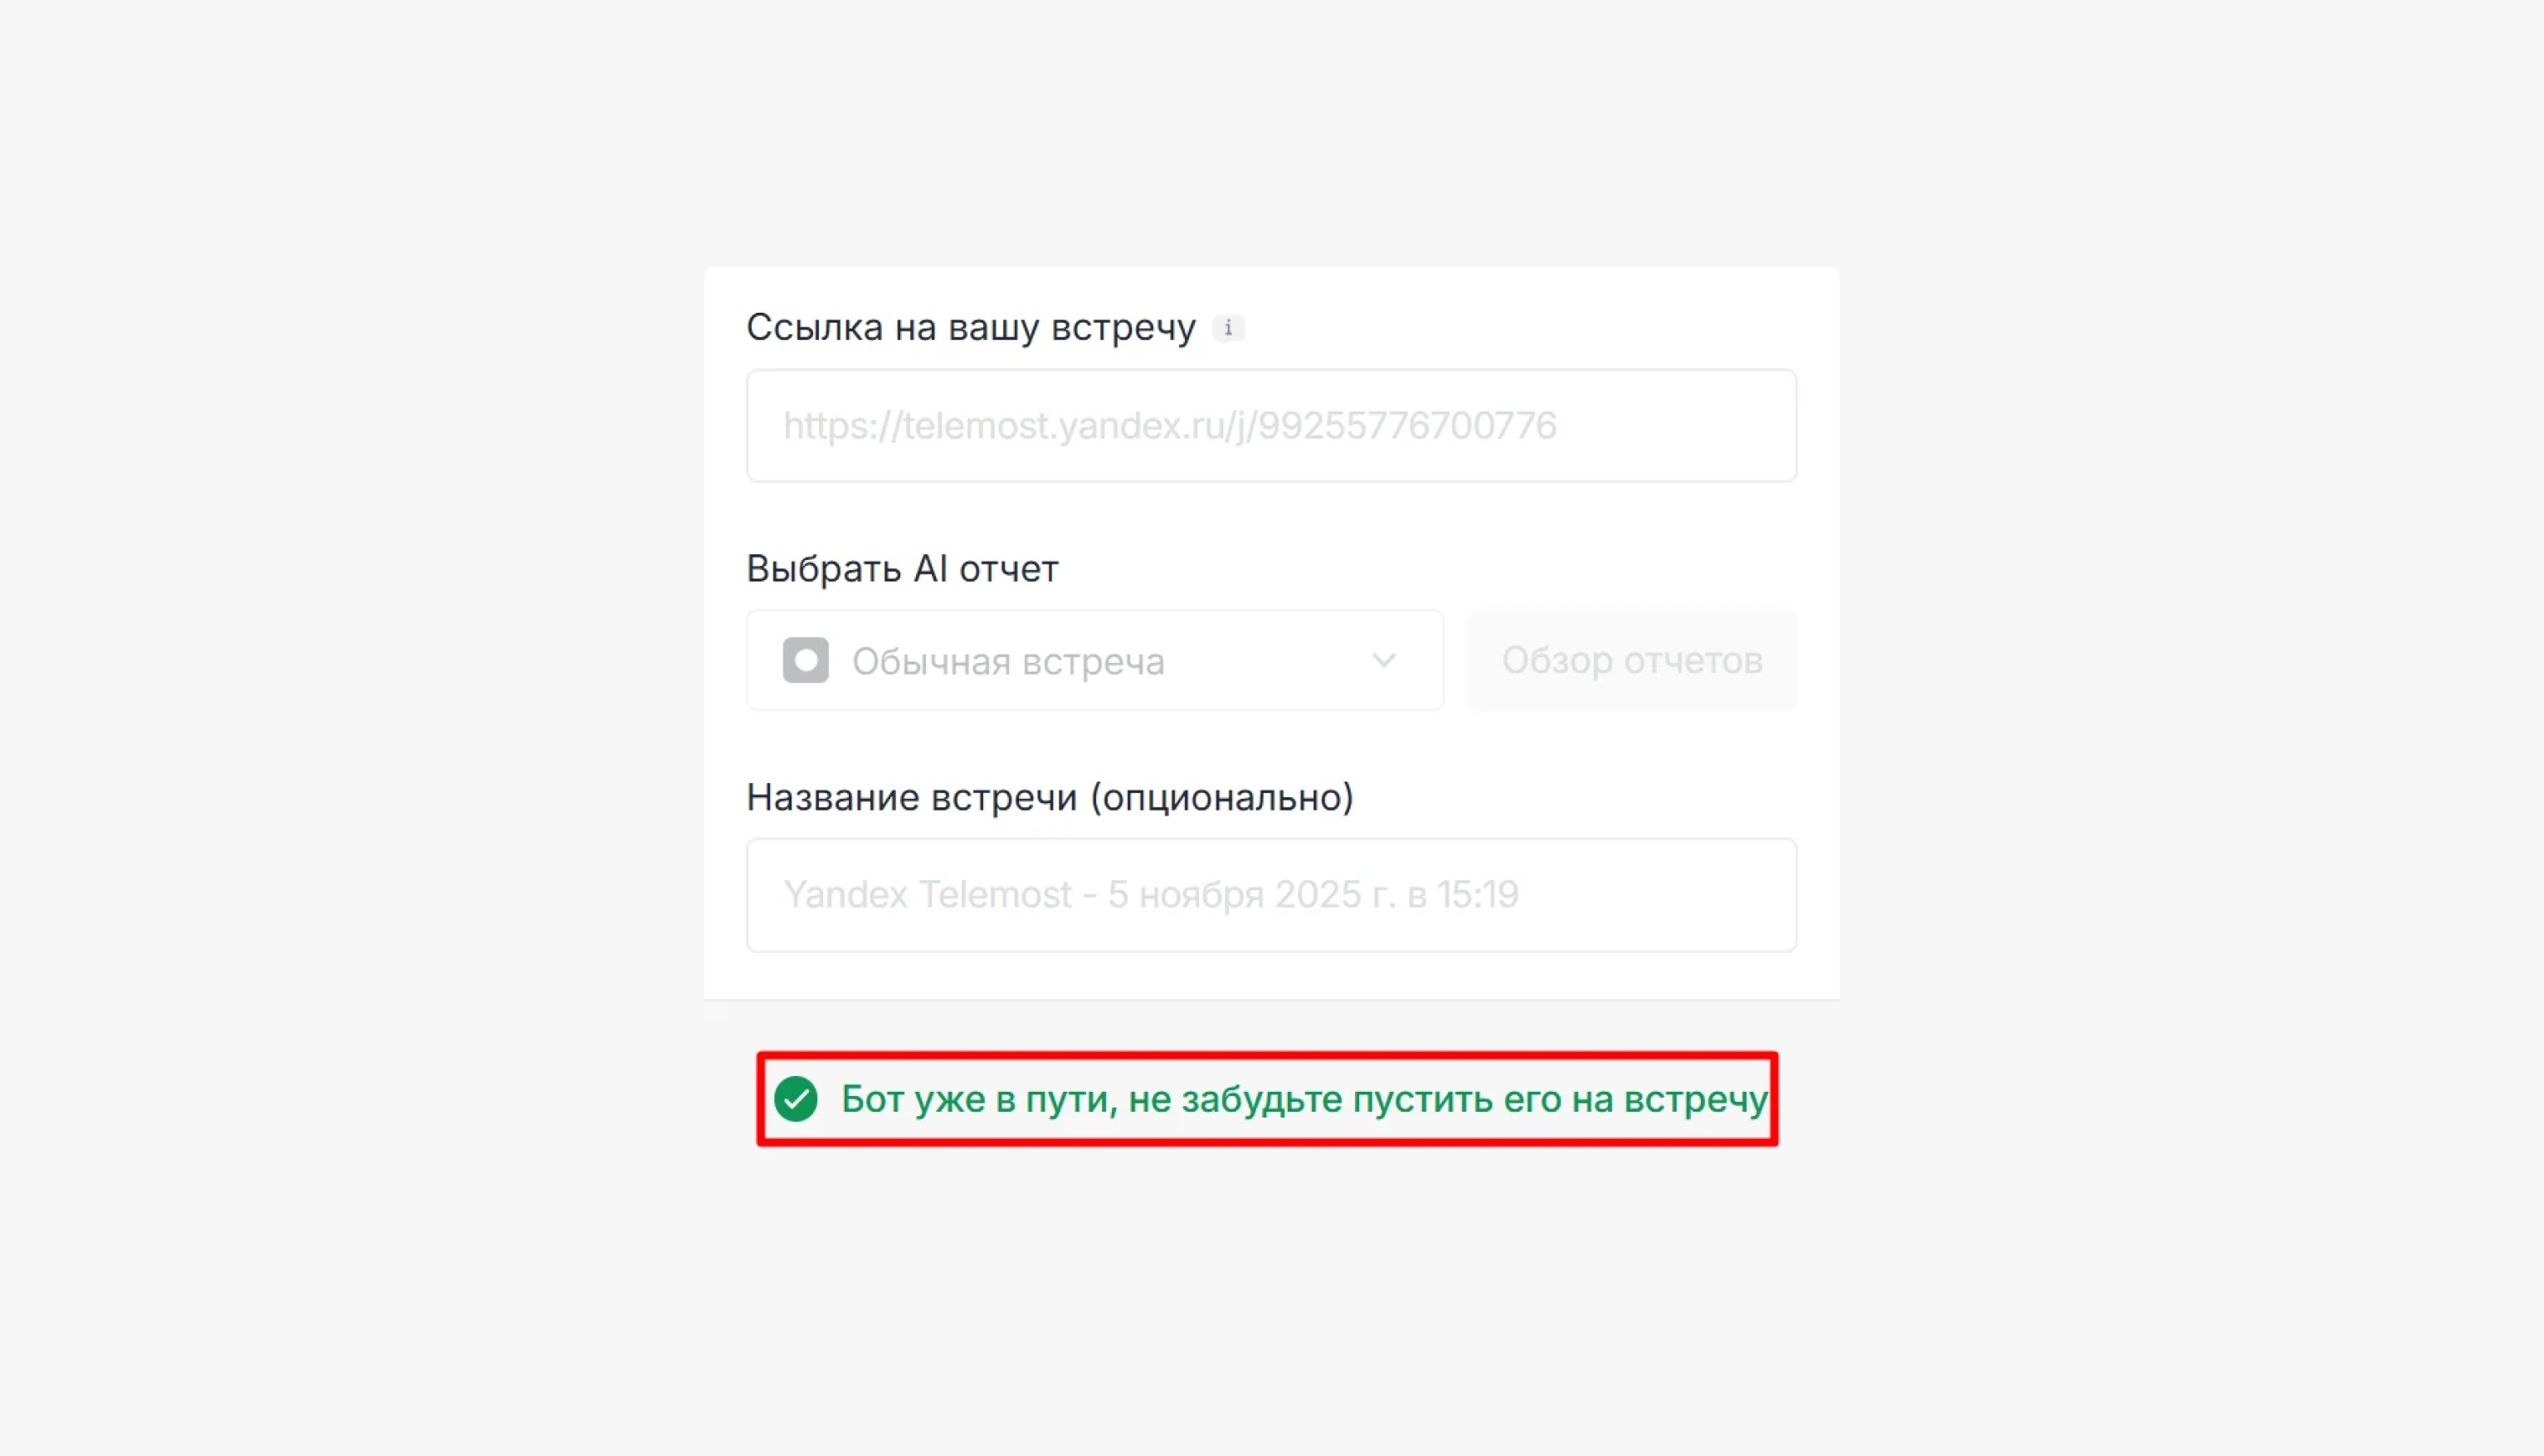Image resolution: width=2544 pixels, height=1456 pixels.
Task: Click the "Название встречи (опционально)" label
Action: pos(1050,797)
